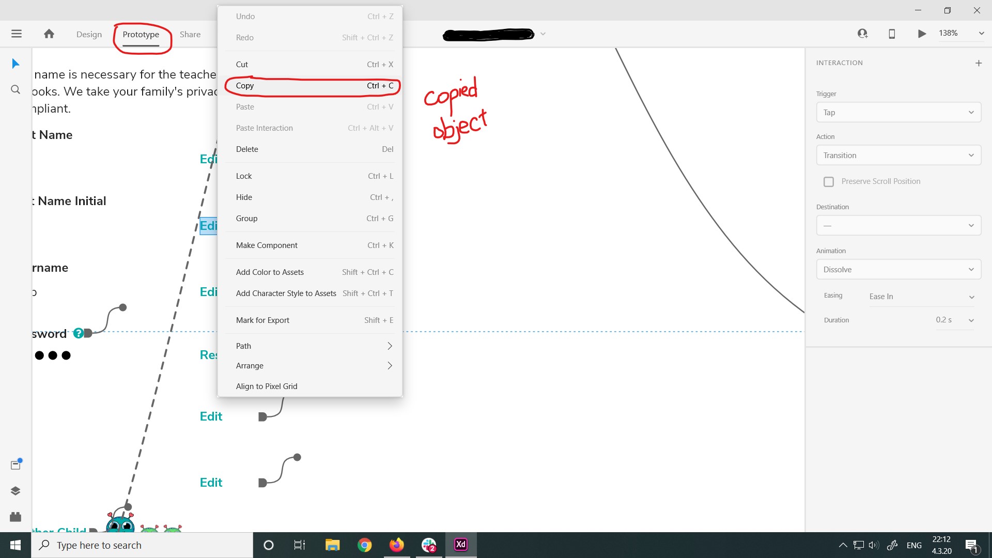
Task: Open the Animation dropdown showing Dissolve
Action: click(x=898, y=269)
